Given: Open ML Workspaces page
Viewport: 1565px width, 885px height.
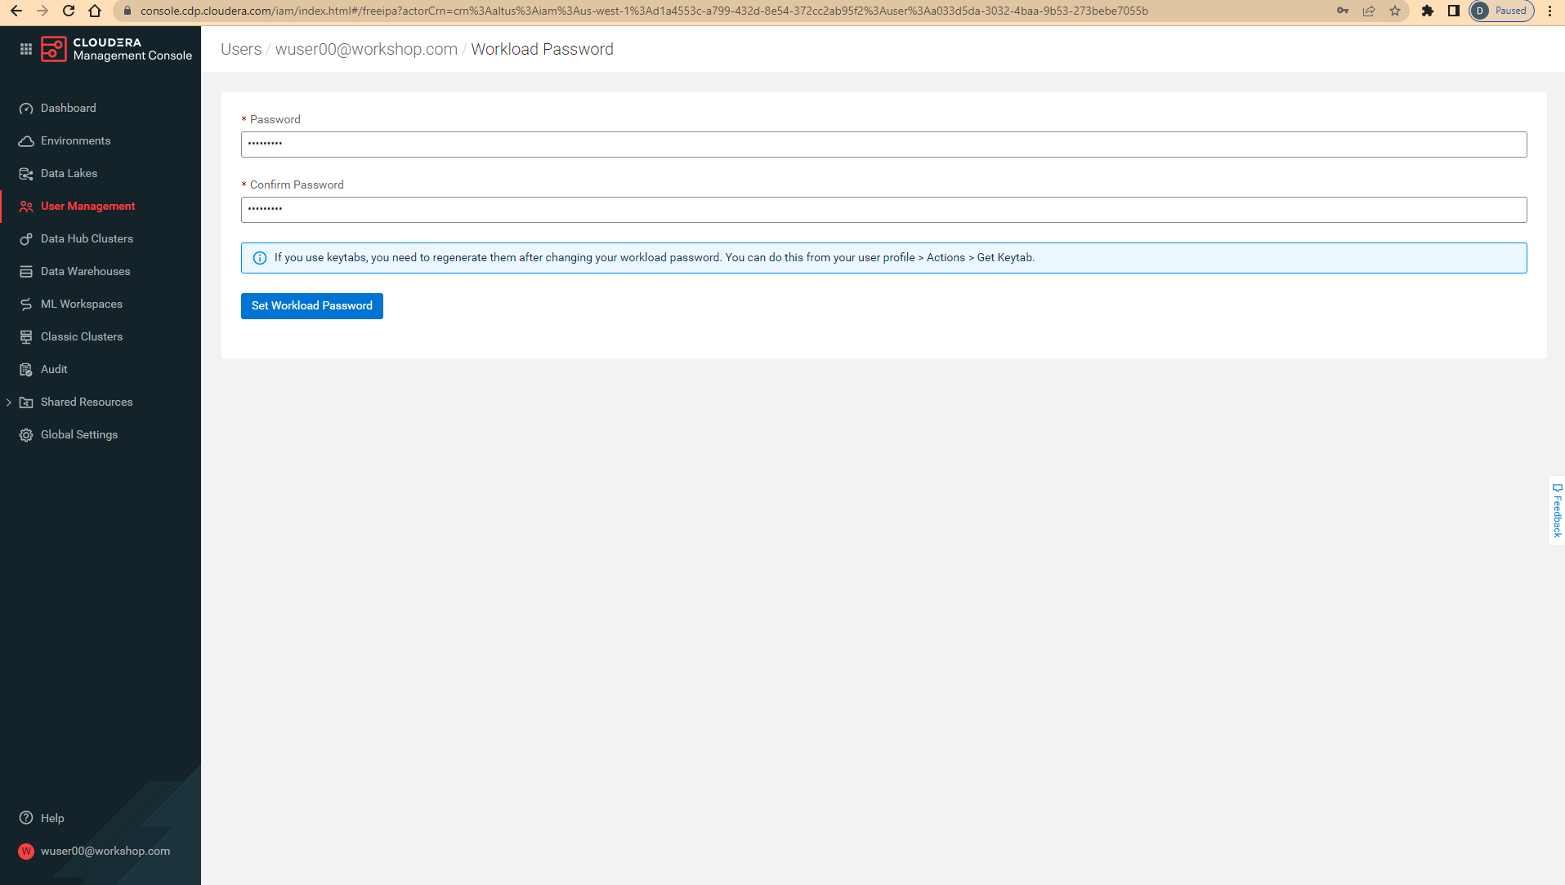Looking at the screenshot, I should click(82, 304).
